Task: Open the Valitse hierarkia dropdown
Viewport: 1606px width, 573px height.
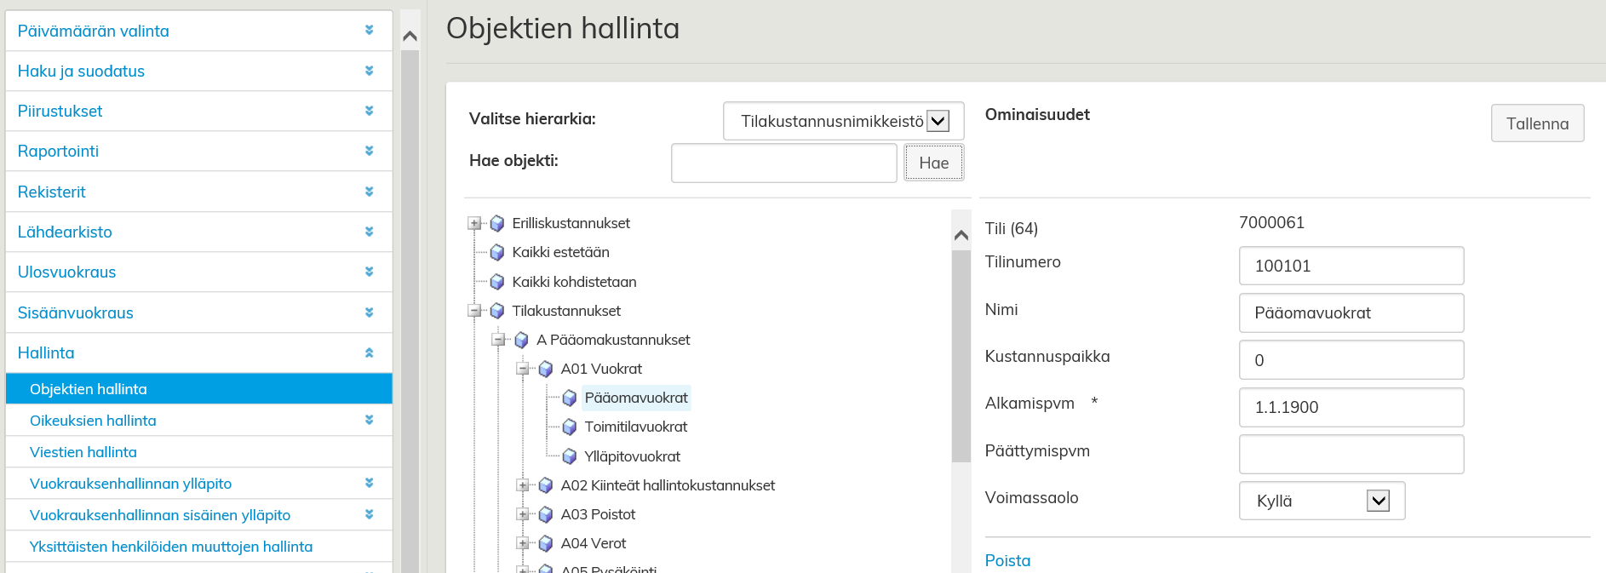Action: point(938,121)
